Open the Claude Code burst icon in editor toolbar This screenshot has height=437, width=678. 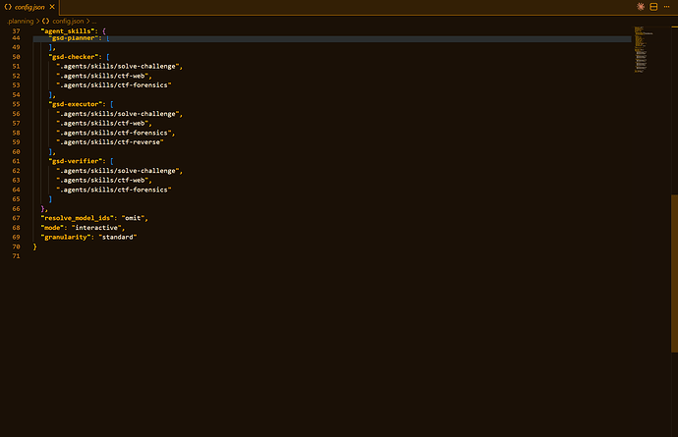coord(641,7)
